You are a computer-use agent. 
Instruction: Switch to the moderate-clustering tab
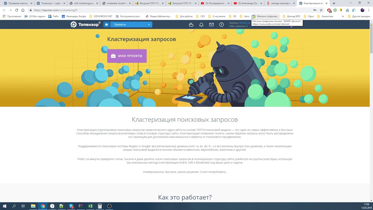[x=117, y=3]
